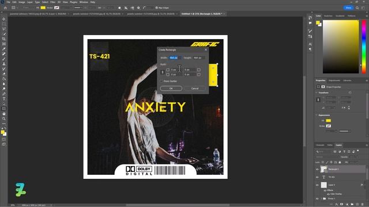Click flip horizontal icon in Transform
The height and width of the screenshot is (207, 369).
pyautogui.click(x=344, y=108)
